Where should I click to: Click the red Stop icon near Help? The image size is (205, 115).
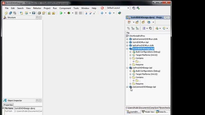[x=102, y=8]
